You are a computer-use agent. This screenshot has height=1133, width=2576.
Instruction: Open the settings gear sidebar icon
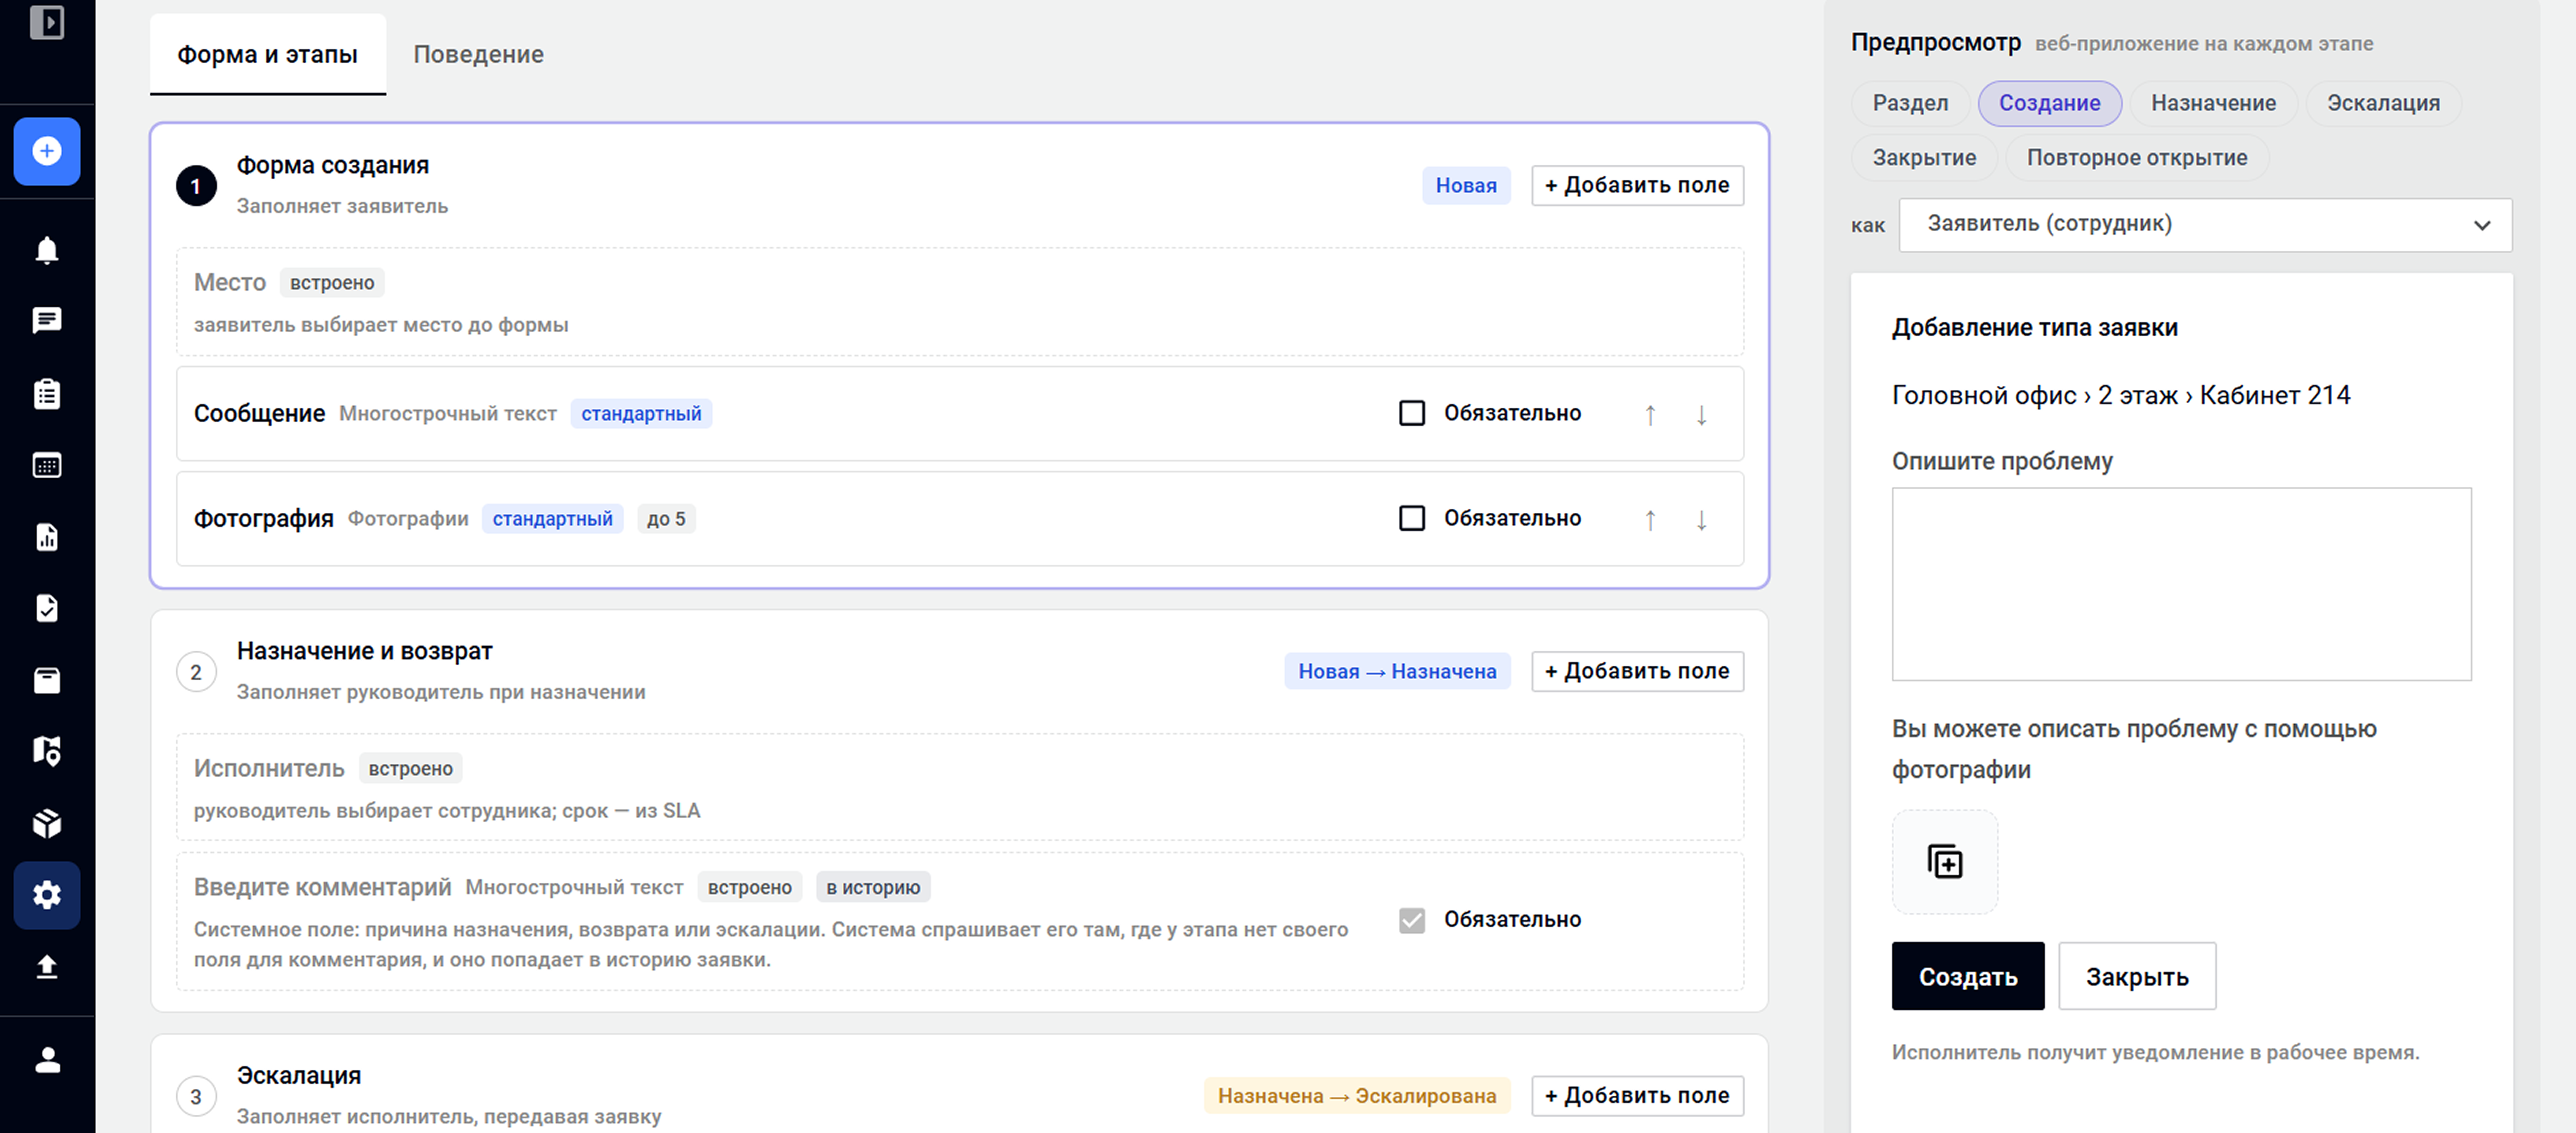point(47,895)
